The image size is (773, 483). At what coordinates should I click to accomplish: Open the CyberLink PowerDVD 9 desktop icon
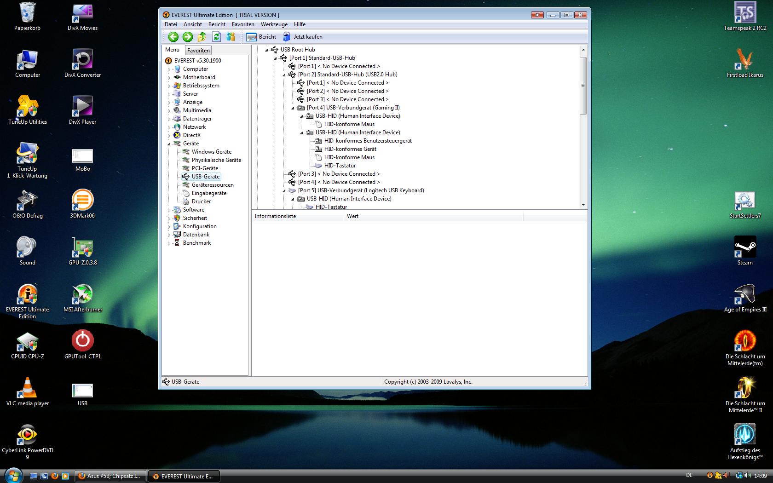[x=27, y=442]
